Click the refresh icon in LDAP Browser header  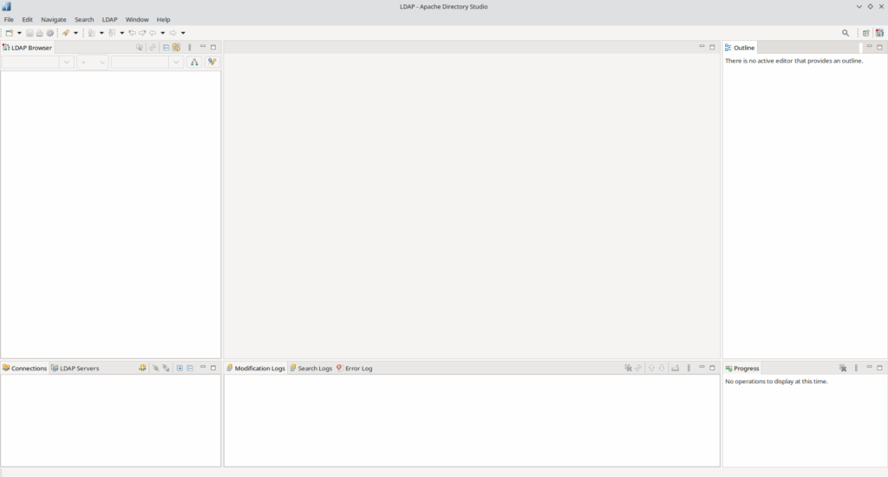153,48
